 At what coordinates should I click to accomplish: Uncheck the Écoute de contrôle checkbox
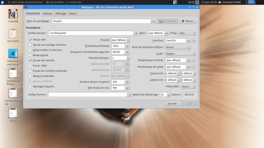coord(30,60)
